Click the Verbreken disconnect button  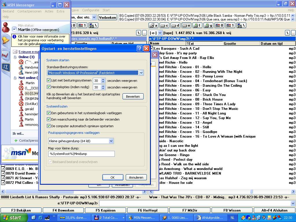click(108, 18)
